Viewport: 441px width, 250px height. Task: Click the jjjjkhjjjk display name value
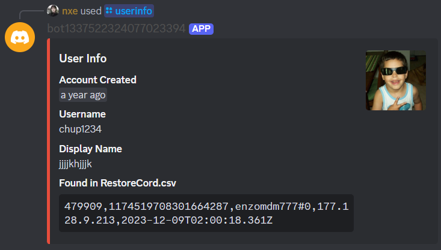(x=75, y=163)
